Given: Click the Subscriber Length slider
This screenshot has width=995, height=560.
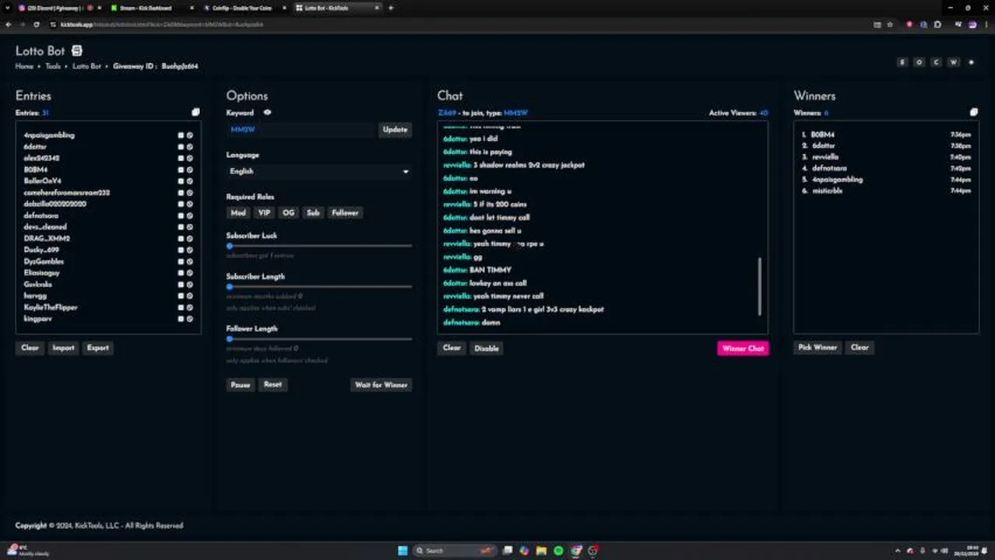Looking at the screenshot, I should [x=318, y=287].
